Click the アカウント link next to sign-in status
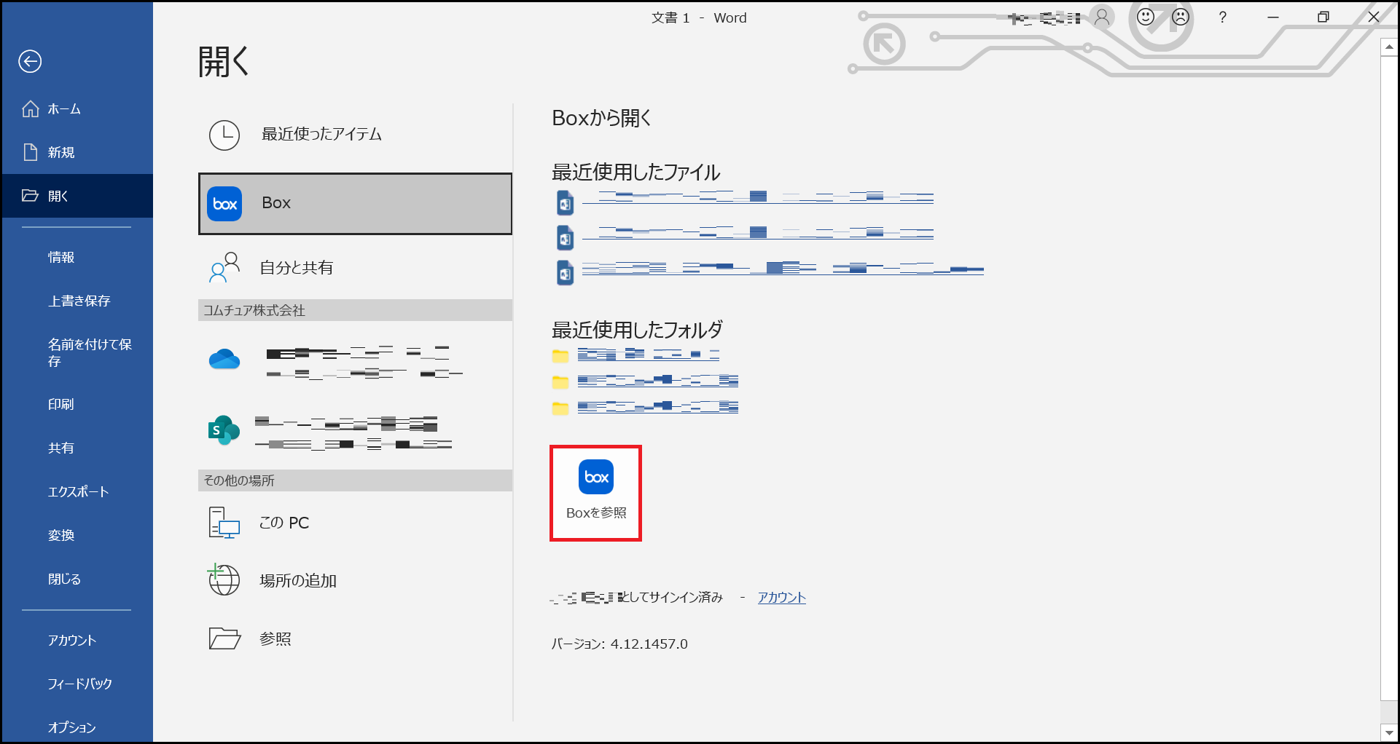The height and width of the screenshot is (744, 1400). [x=782, y=598]
